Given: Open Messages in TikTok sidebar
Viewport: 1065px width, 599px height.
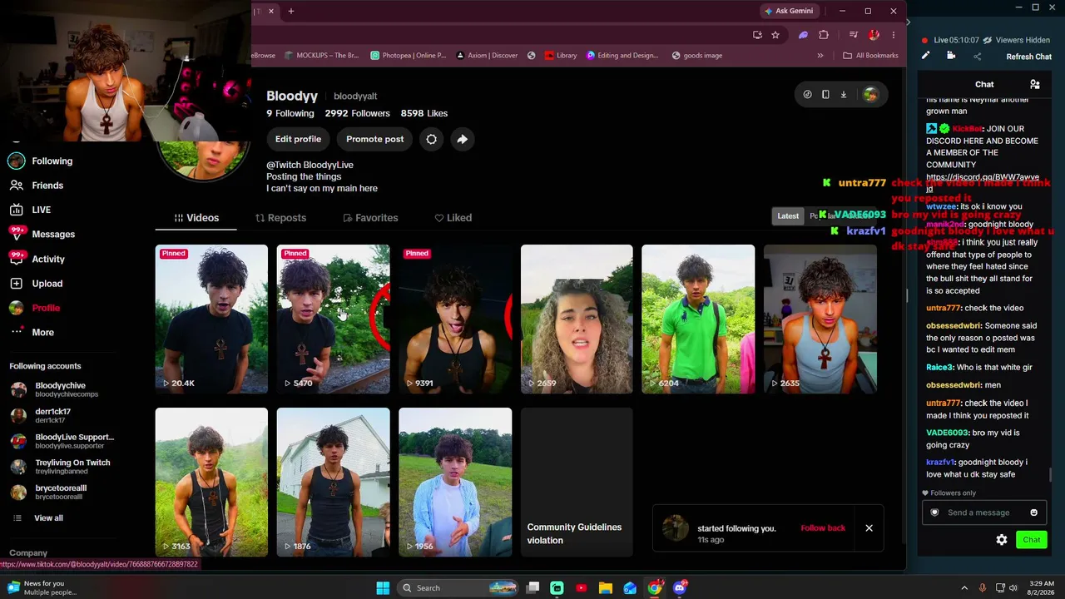Looking at the screenshot, I should click(x=42, y=235).
